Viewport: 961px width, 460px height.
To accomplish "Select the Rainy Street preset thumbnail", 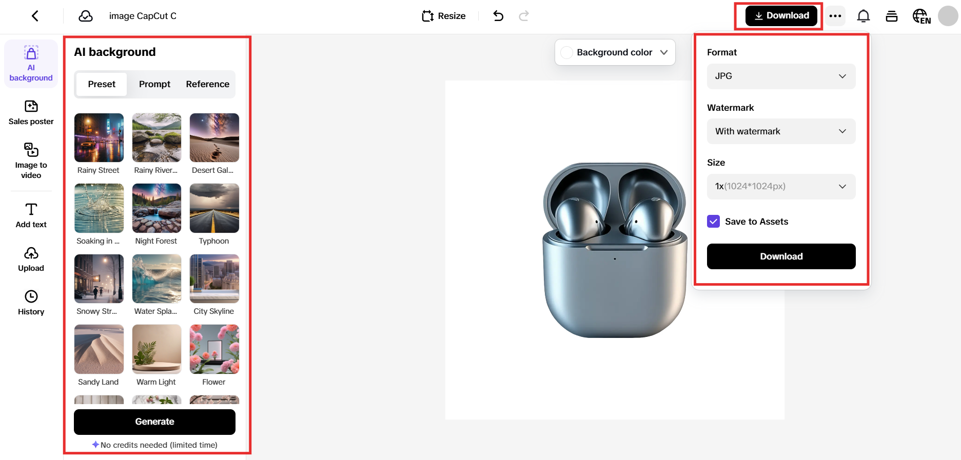I will click(99, 137).
